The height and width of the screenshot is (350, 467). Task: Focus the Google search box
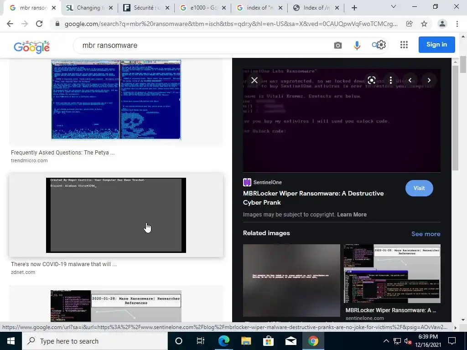click(206, 45)
